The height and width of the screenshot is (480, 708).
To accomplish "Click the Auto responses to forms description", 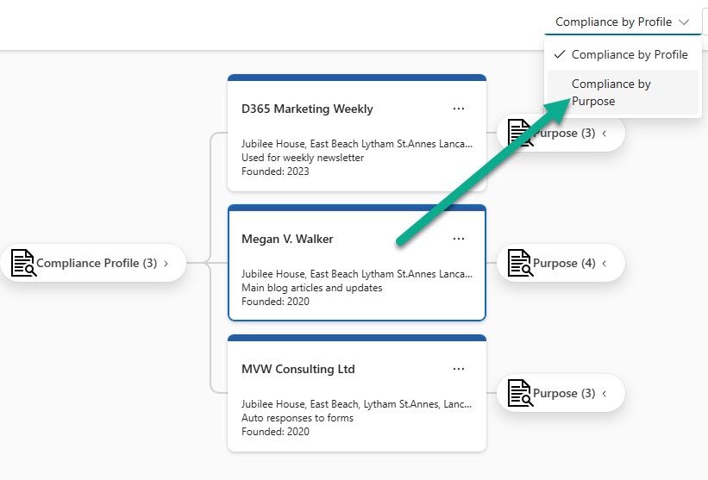I will [297, 418].
